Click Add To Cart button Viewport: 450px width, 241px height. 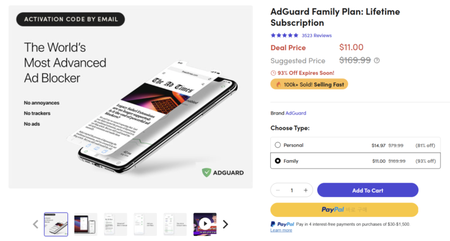[367, 190]
